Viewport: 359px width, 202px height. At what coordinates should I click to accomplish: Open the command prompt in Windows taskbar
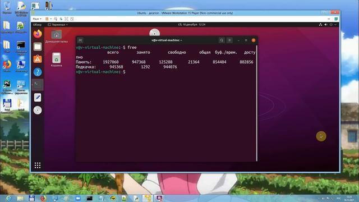[x=90, y=198]
